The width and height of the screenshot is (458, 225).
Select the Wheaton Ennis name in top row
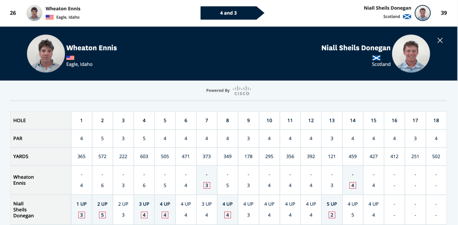click(63, 9)
